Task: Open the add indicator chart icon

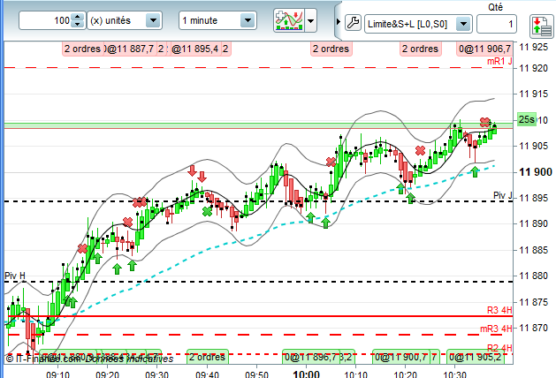Action: 289,20
